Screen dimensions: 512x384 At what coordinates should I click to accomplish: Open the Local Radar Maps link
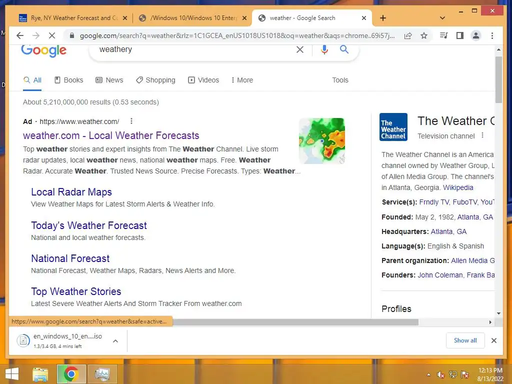click(71, 192)
